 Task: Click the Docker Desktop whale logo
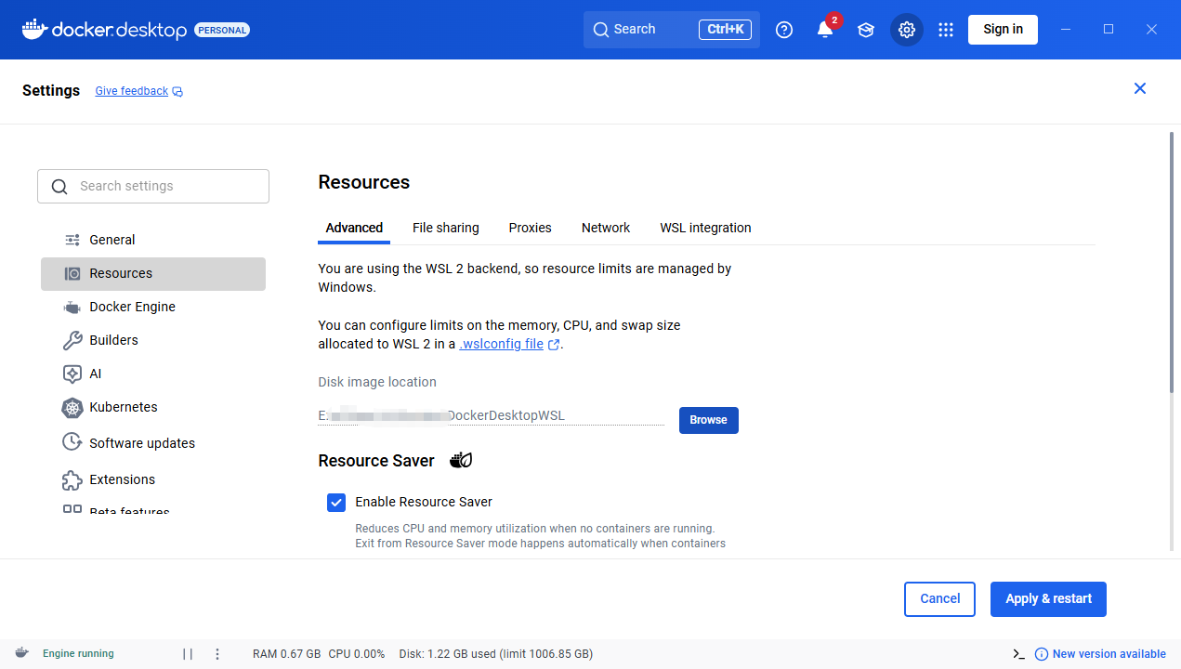tap(34, 29)
